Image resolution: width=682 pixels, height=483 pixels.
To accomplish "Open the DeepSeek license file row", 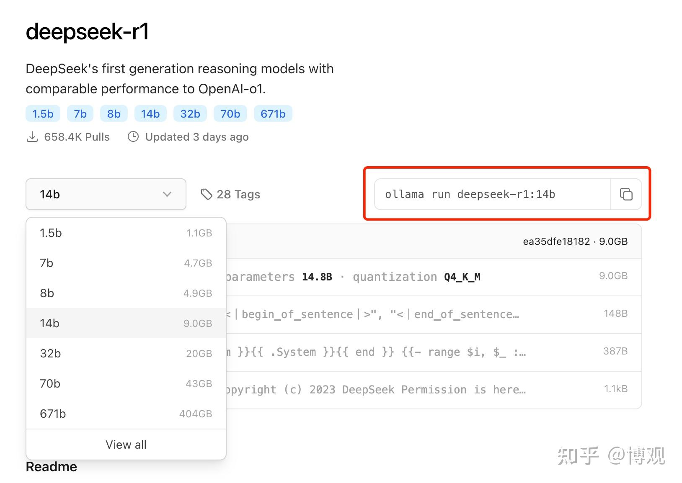I will coord(419,390).
